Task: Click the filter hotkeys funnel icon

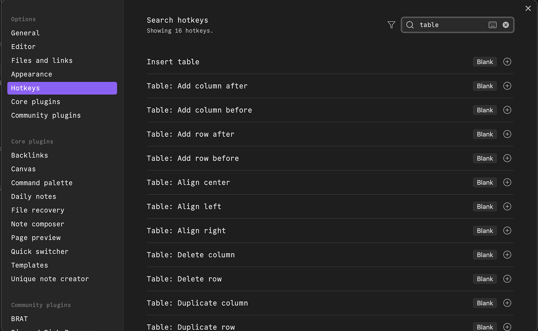Action: pos(391,25)
